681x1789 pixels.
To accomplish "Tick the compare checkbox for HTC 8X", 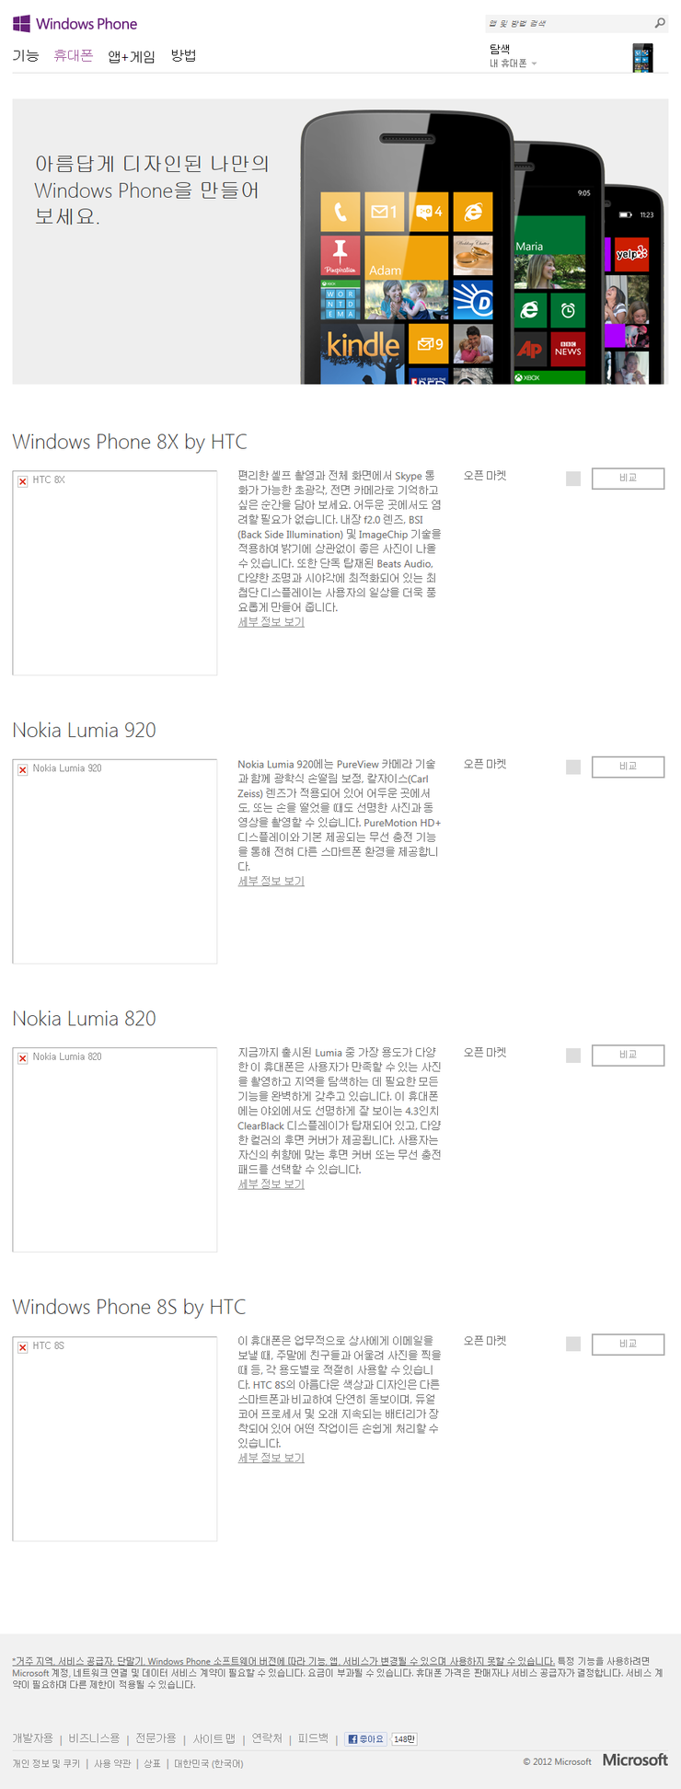I will 573,479.
